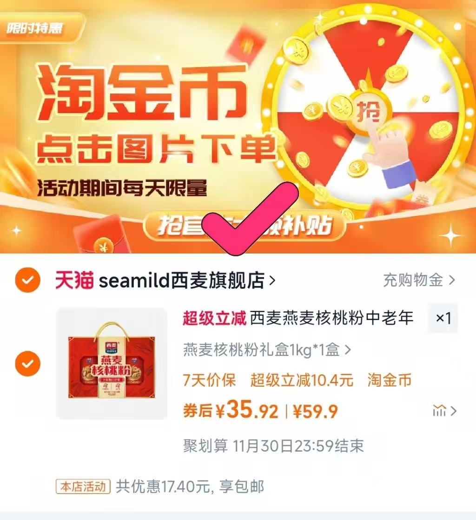Tap the 抢 button on the coin wheel

point(369,111)
